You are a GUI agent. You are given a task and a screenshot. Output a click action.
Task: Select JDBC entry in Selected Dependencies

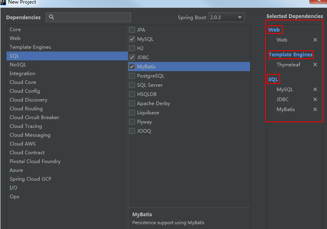[x=283, y=100]
